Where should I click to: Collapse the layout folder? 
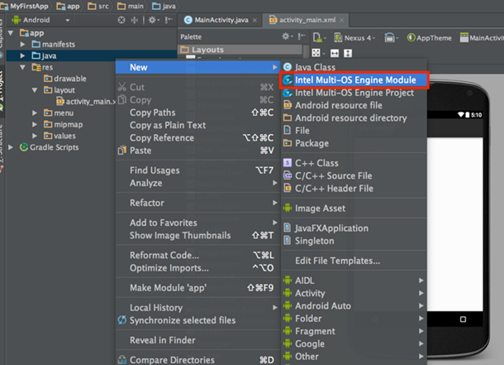pos(35,90)
